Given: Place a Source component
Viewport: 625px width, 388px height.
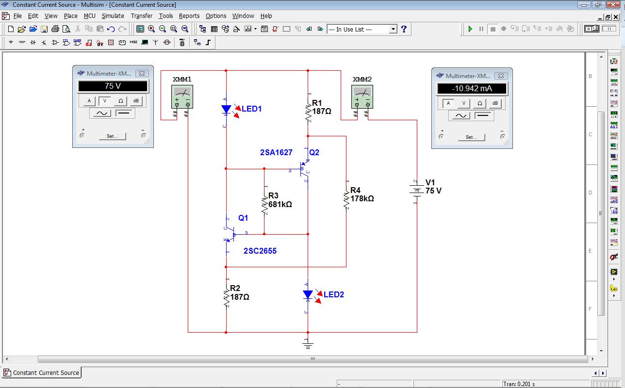Looking at the screenshot, I should click(x=11, y=43).
